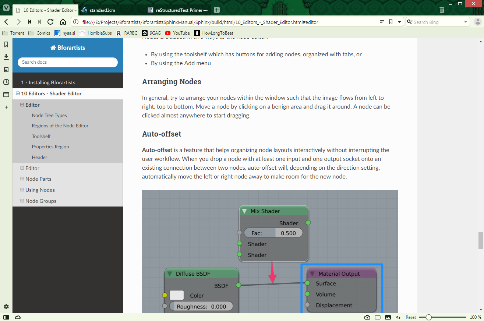Open the Downloads side panel

click(6, 57)
